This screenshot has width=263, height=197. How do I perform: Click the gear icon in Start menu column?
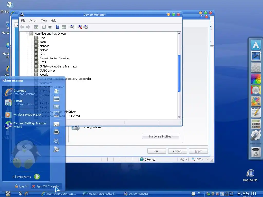(57, 149)
